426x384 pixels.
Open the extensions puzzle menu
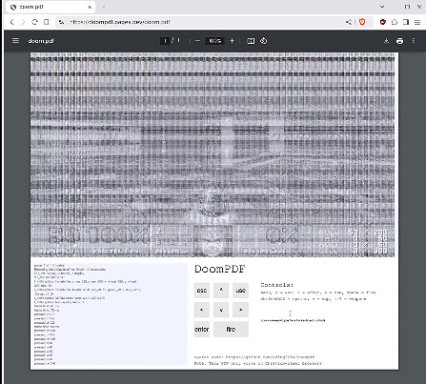tap(395, 22)
